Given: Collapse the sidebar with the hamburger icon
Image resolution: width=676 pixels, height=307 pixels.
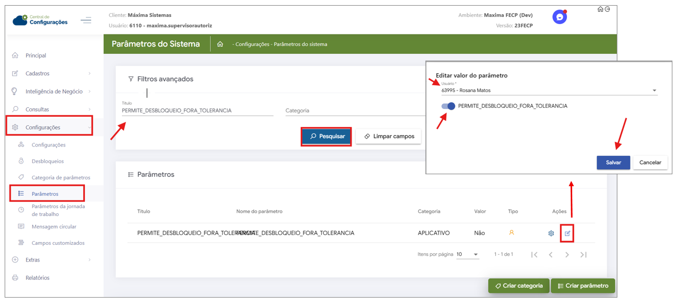Looking at the screenshot, I should (86, 20).
